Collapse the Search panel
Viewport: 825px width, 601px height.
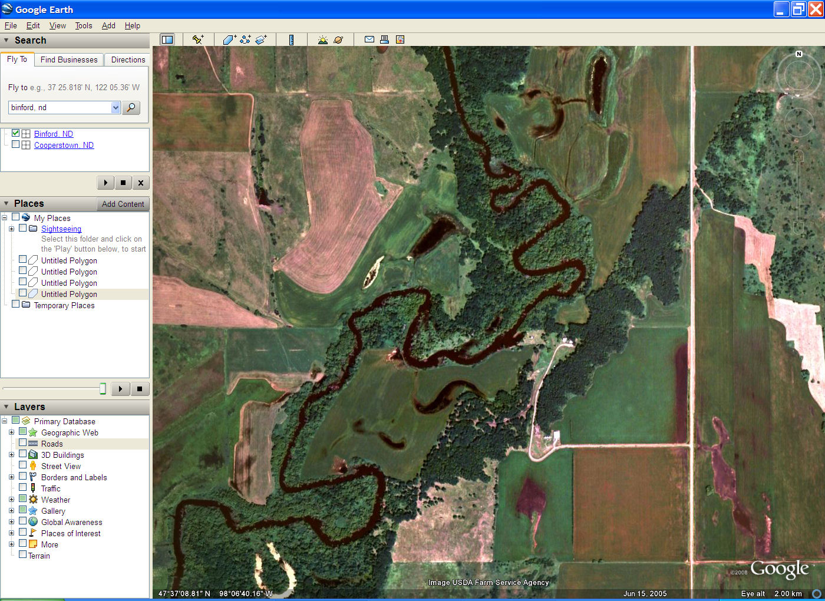coord(6,40)
